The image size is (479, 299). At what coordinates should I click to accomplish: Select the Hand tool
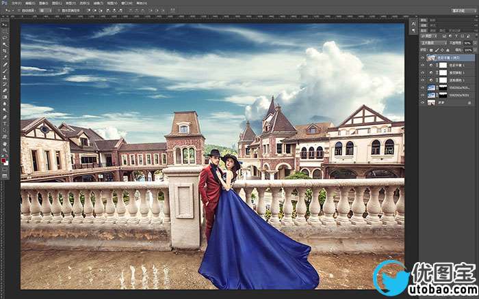point(4,143)
